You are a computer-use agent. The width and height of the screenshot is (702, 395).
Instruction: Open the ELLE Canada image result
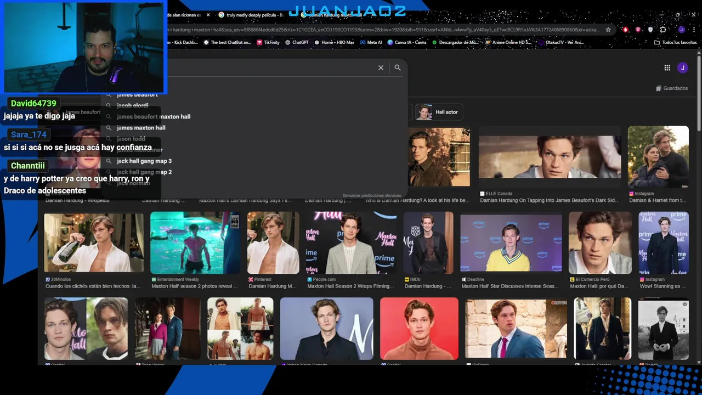coord(549,157)
